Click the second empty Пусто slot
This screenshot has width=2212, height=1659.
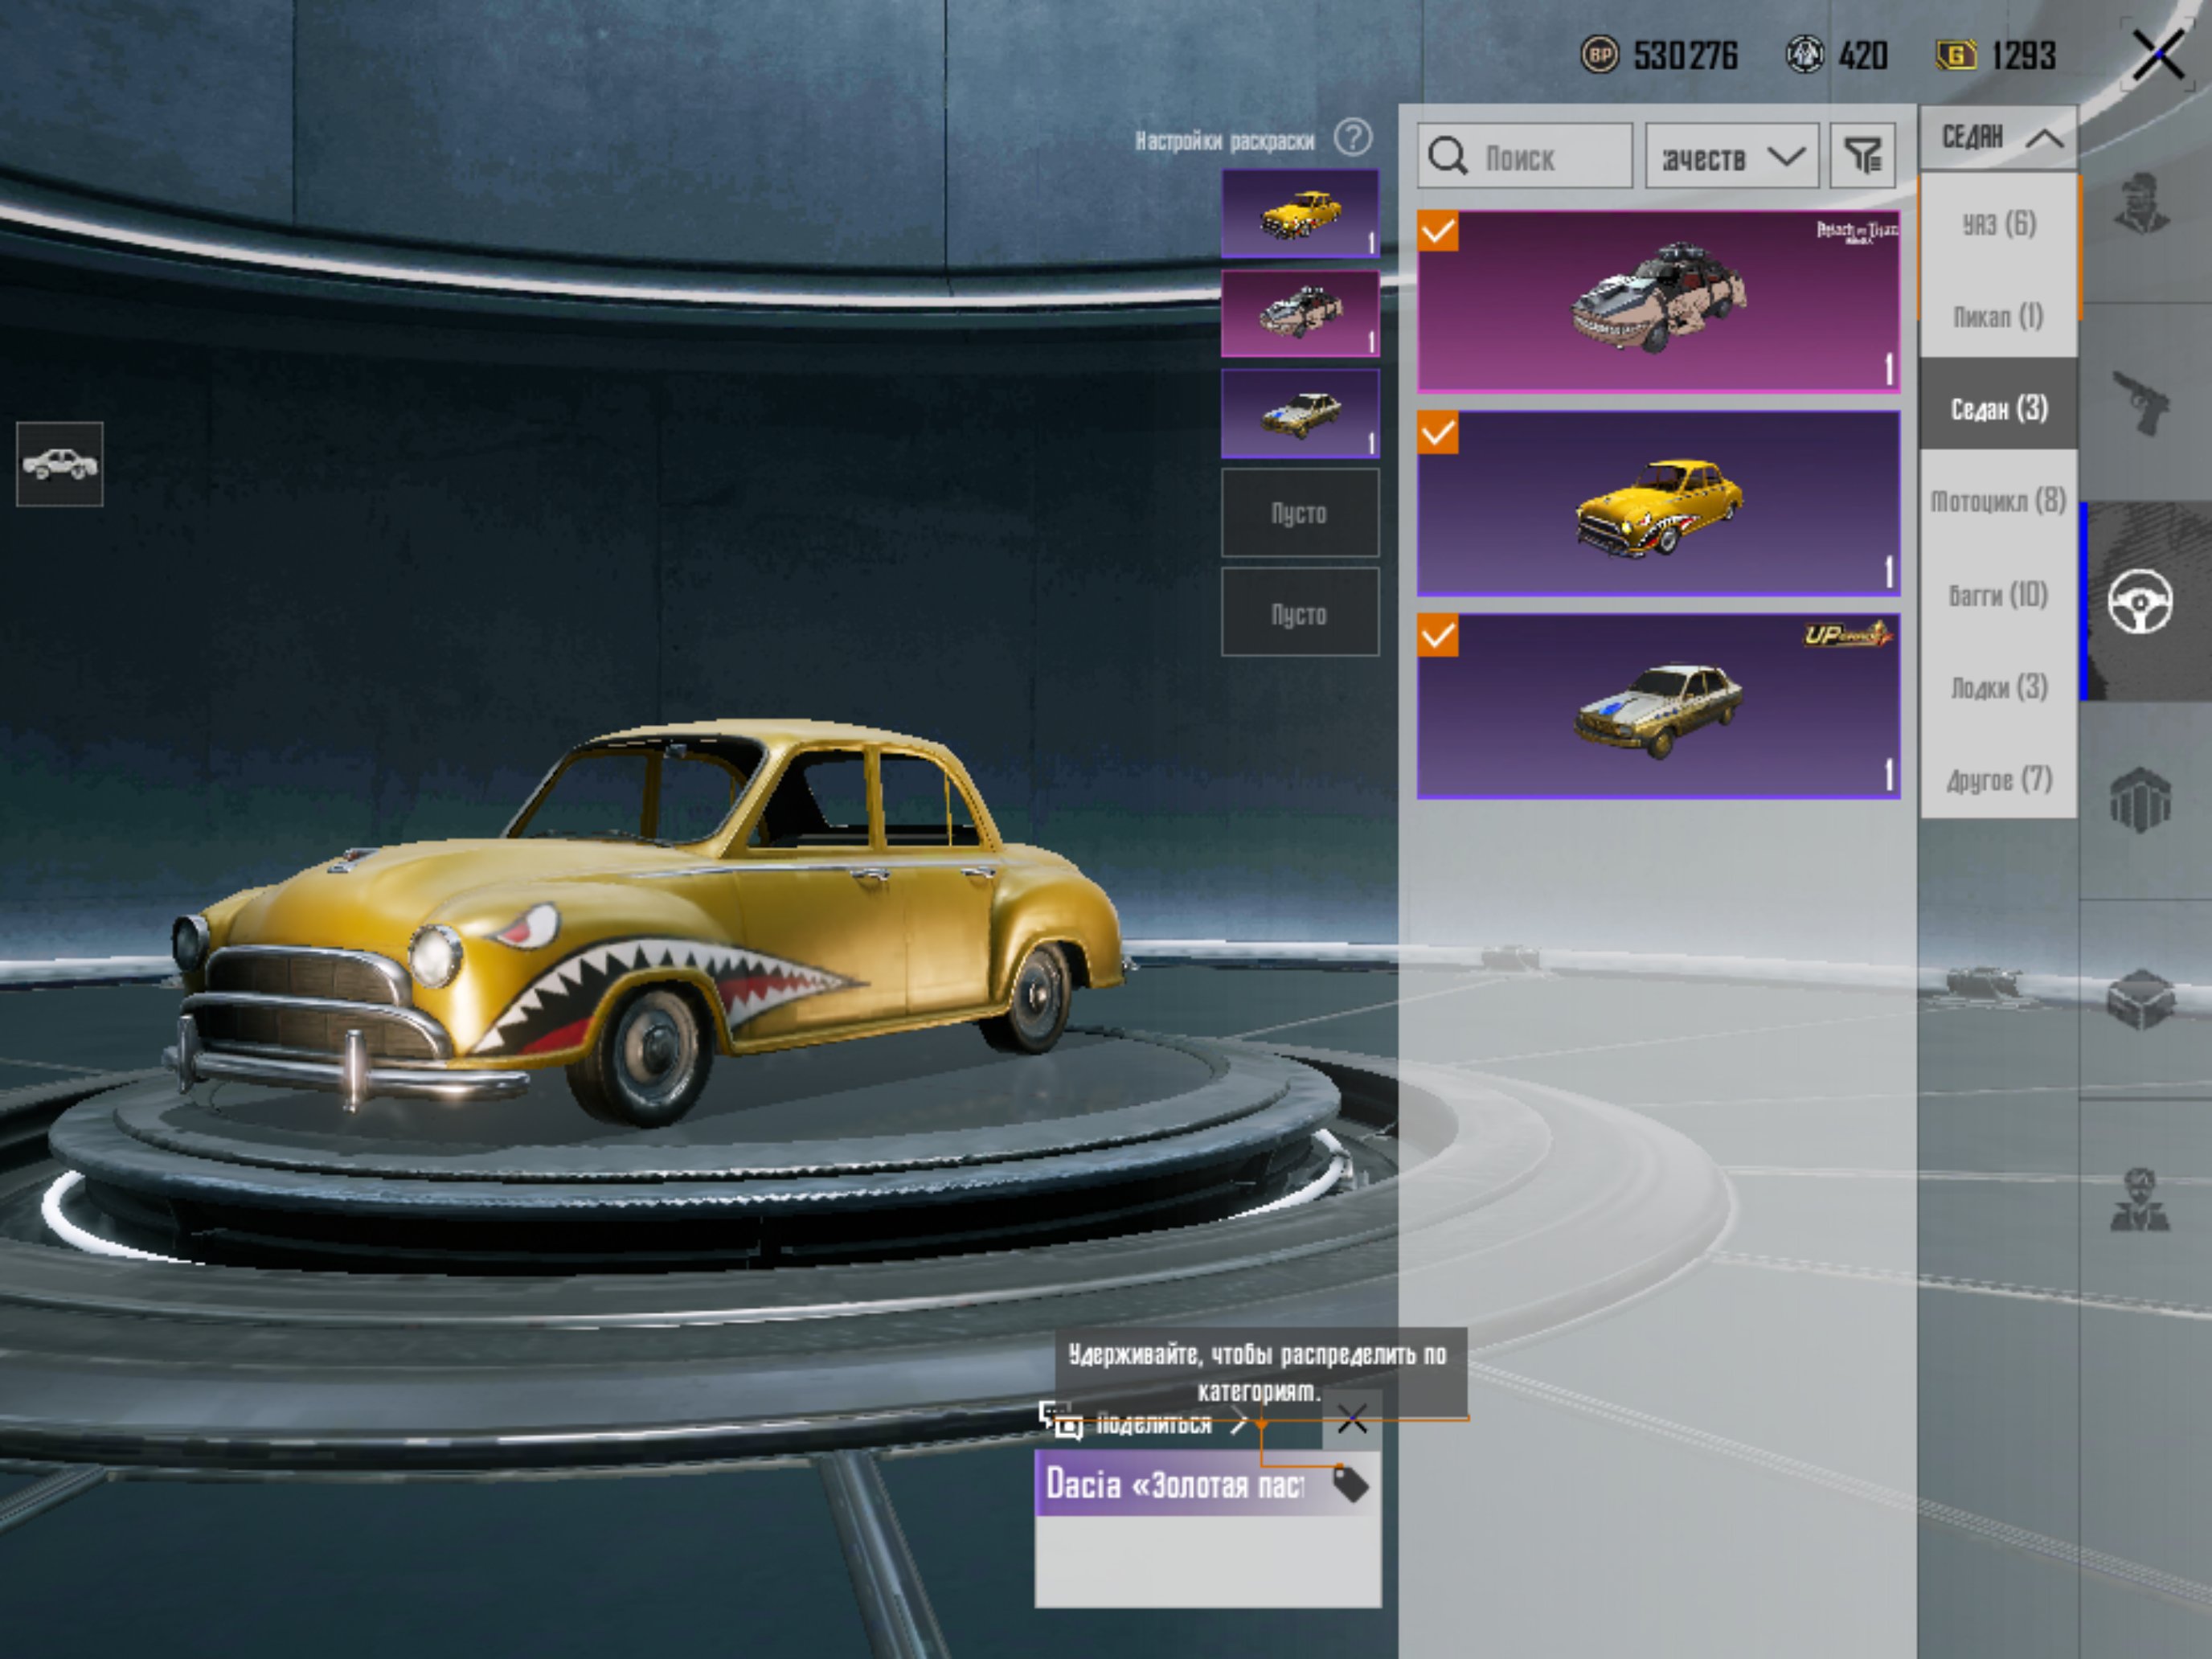(1300, 612)
